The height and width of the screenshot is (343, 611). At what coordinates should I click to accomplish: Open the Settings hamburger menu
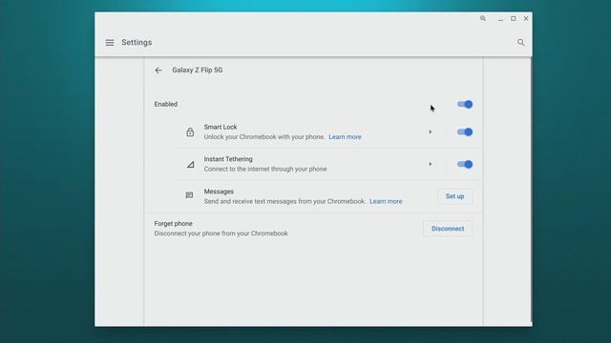coord(110,42)
